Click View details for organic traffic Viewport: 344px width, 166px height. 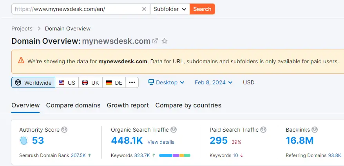click(161, 142)
